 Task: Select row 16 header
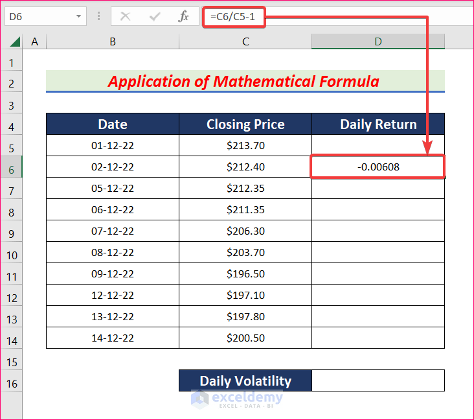point(12,381)
